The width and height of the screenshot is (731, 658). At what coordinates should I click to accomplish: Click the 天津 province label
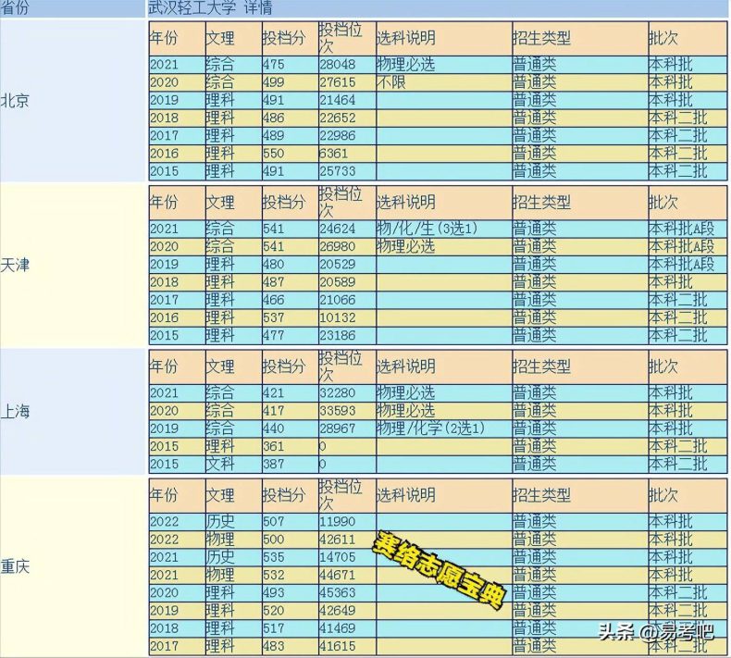click(x=15, y=265)
